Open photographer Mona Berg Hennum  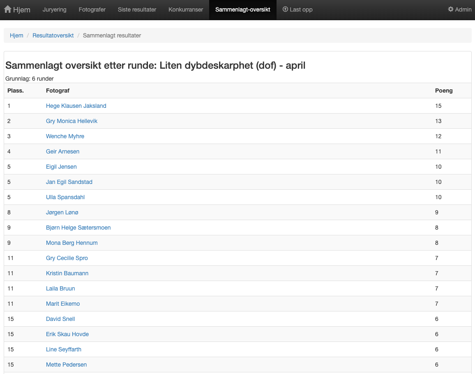72,243
